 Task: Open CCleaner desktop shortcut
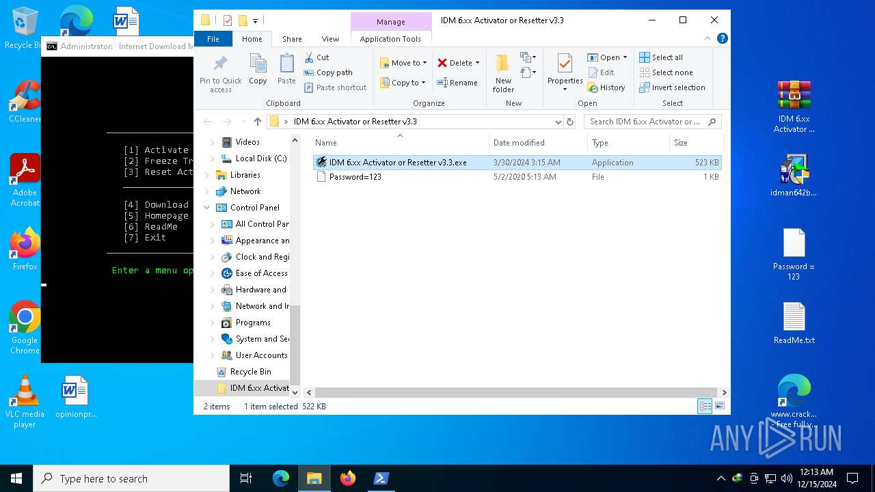(x=25, y=102)
